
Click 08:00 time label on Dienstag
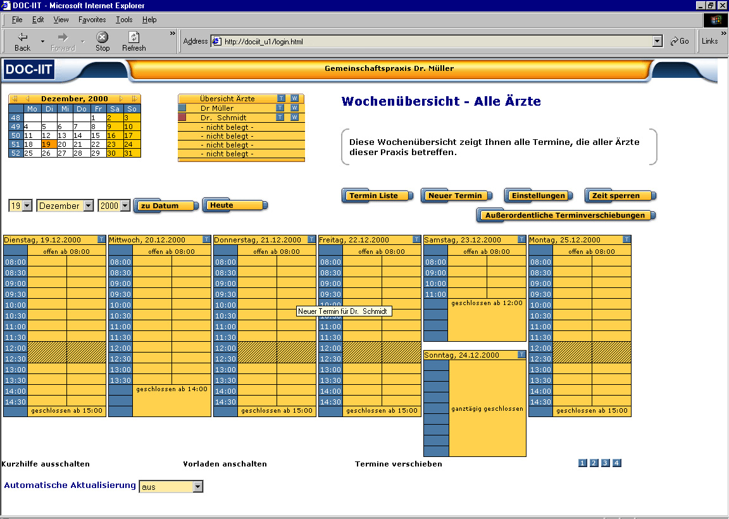[15, 262]
